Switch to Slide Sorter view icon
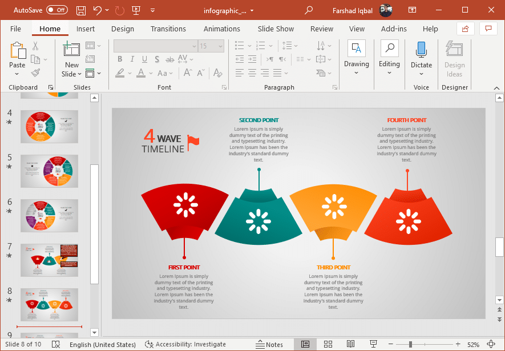This screenshot has width=505, height=351. pos(328,344)
